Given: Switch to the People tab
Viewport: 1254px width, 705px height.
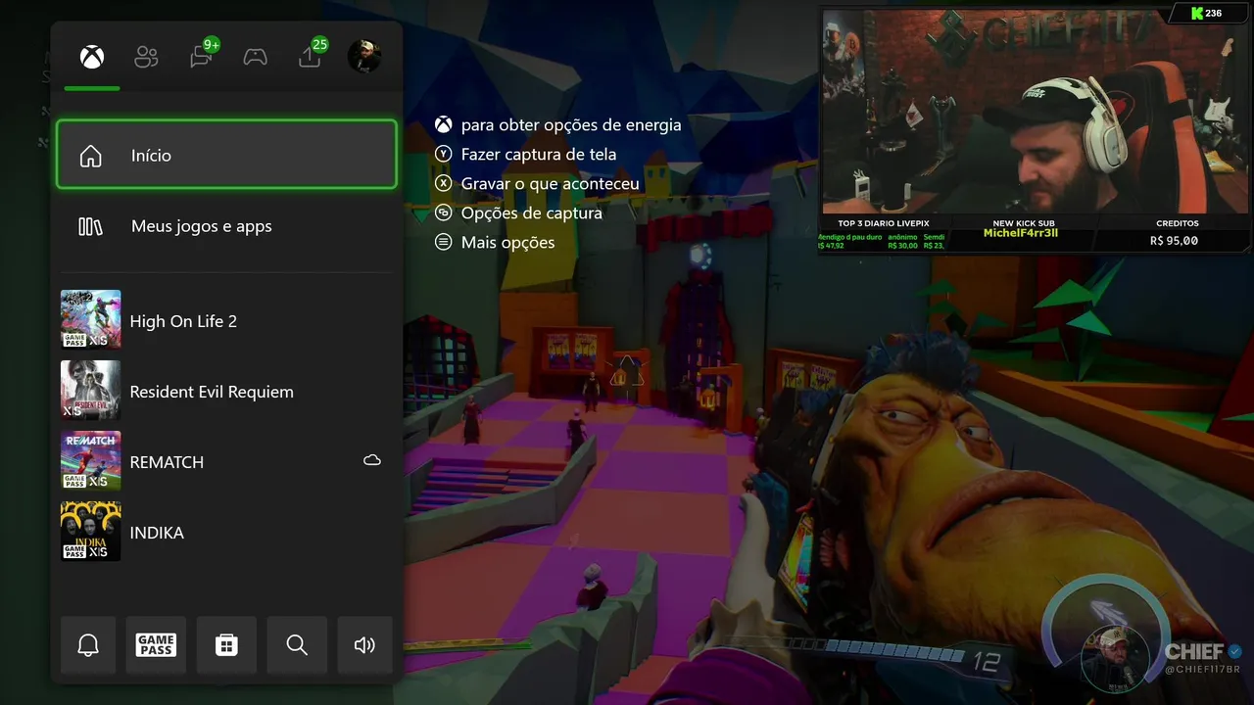Looking at the screenshot, I should (x=146, y=57).
